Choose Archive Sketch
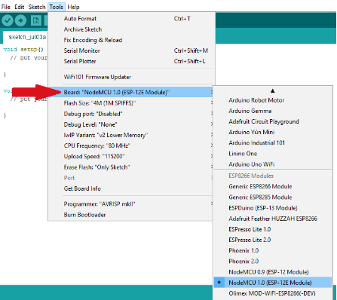The image size is (337, 300). coord(131,29)
